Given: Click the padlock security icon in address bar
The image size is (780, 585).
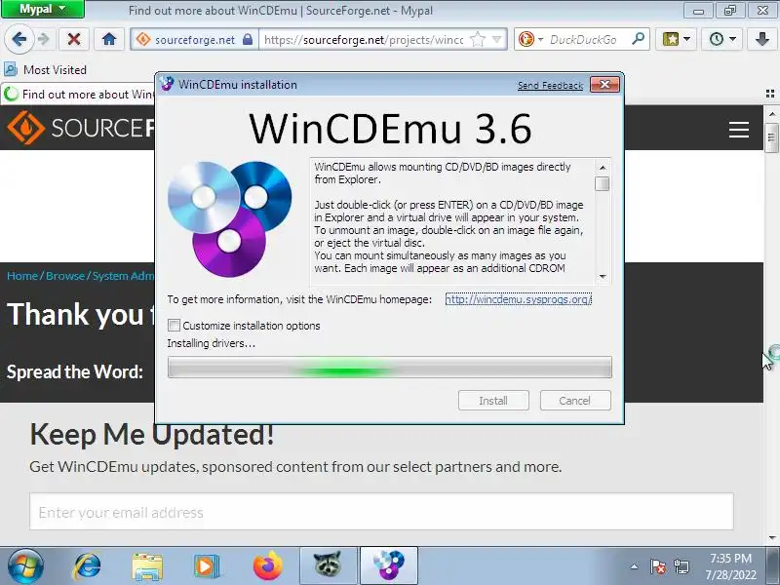Looking at the screenshot, I should [248, 39].
